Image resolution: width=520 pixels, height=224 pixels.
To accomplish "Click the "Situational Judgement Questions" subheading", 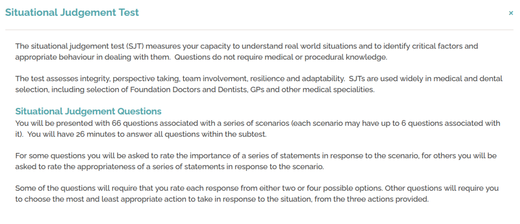I will 88,111.
